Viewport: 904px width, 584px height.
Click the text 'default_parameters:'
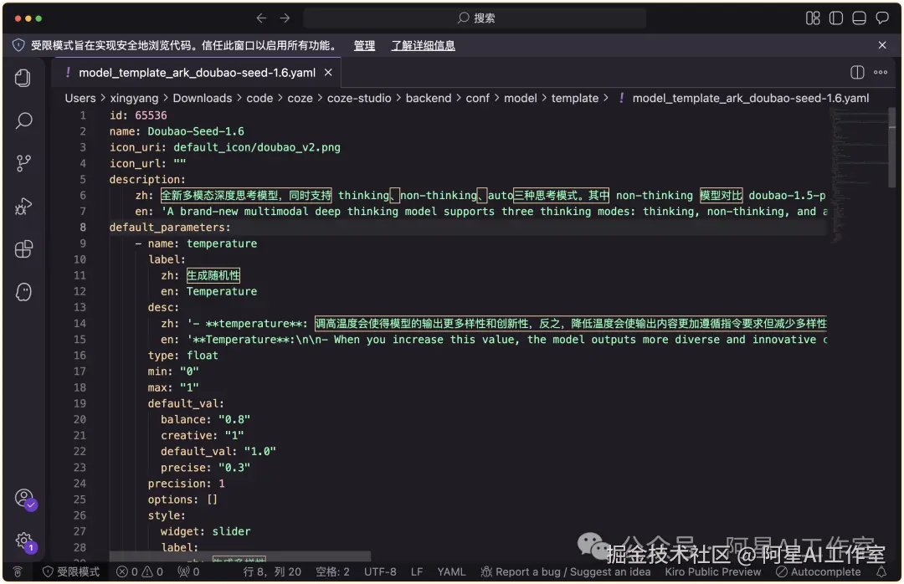pyautogui.click(x=170, y=227)
